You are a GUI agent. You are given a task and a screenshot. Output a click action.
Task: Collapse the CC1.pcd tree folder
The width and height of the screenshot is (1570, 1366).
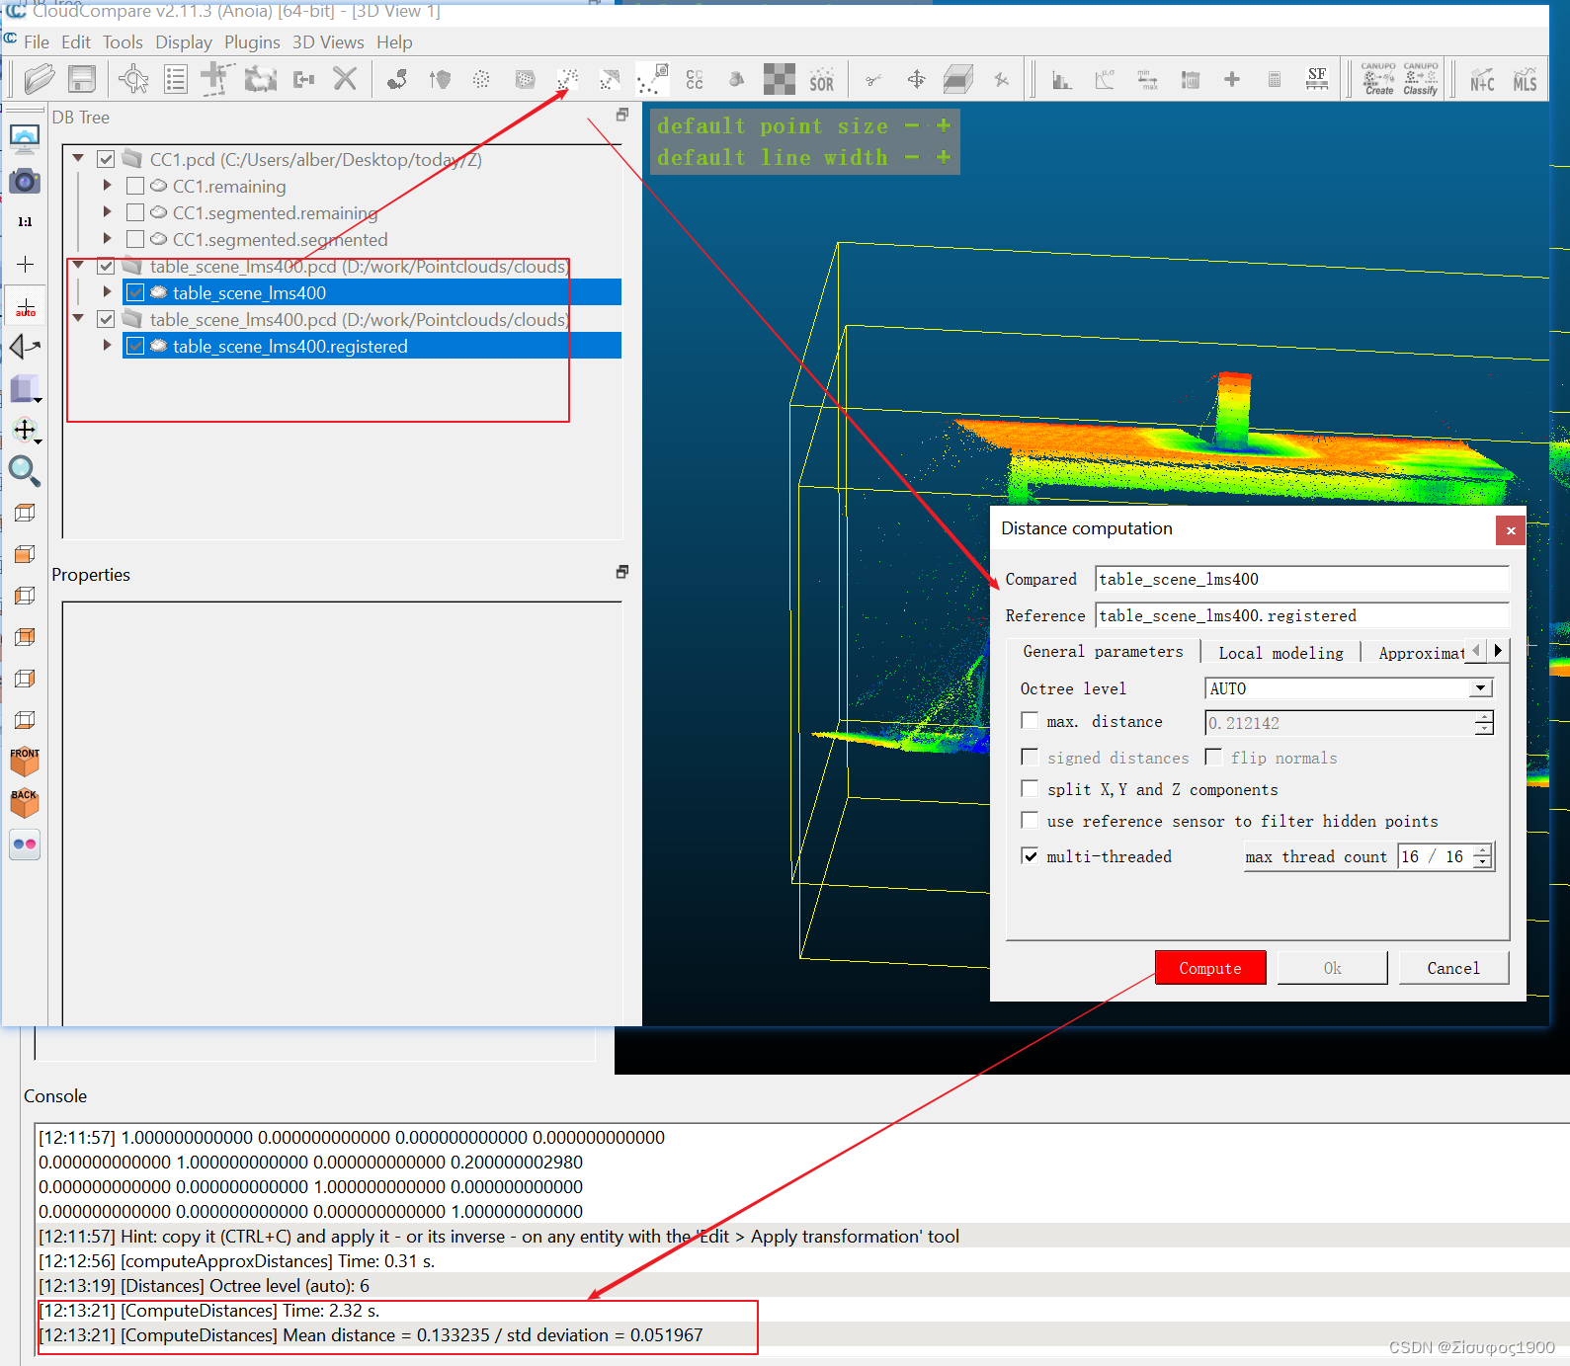[x=78, y=158]
